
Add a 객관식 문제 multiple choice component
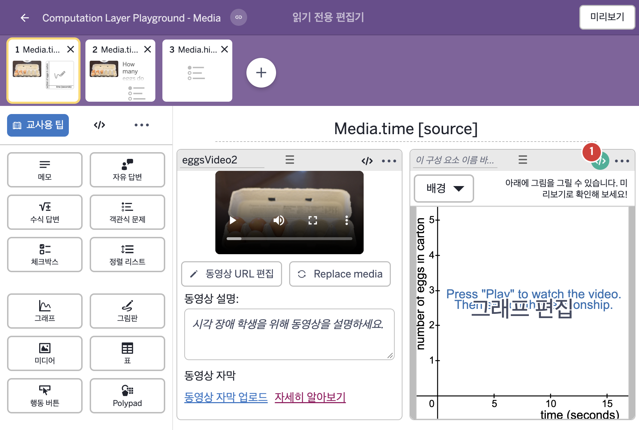click(x=127, y=212)
